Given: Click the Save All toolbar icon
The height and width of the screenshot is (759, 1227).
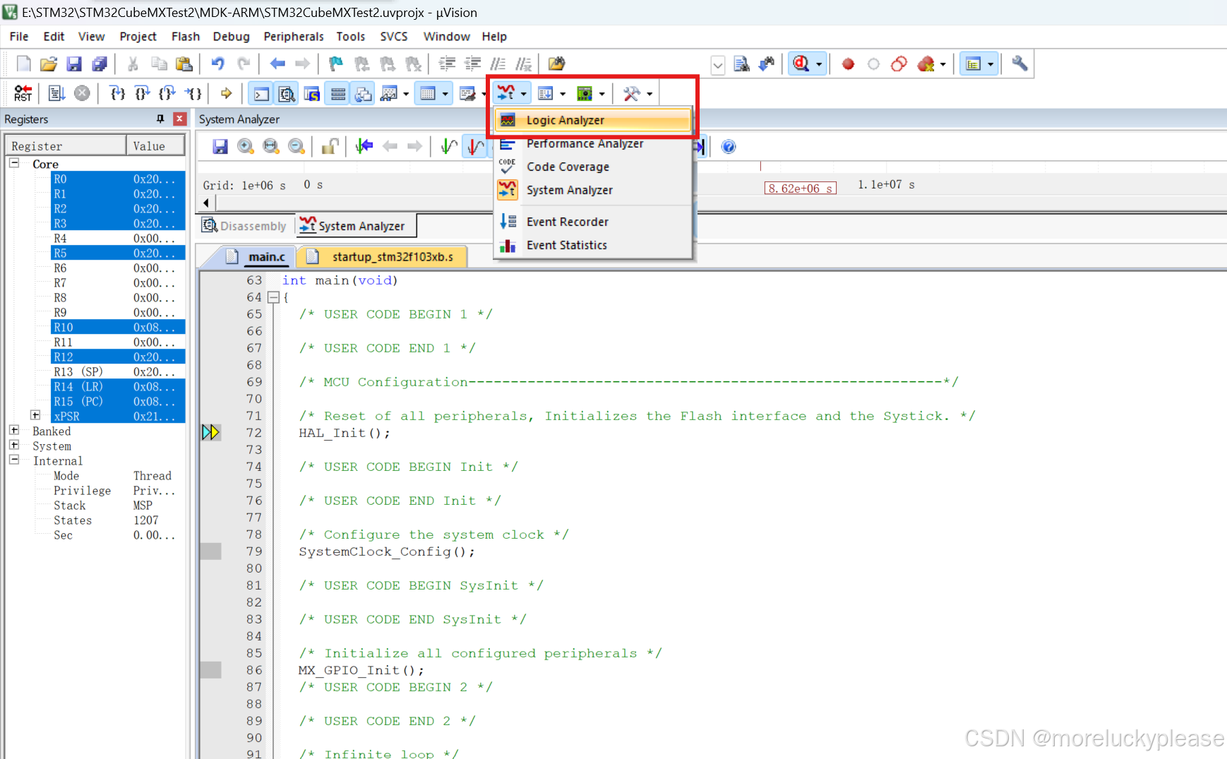Looking at the screenshot, I should (100, 64).
